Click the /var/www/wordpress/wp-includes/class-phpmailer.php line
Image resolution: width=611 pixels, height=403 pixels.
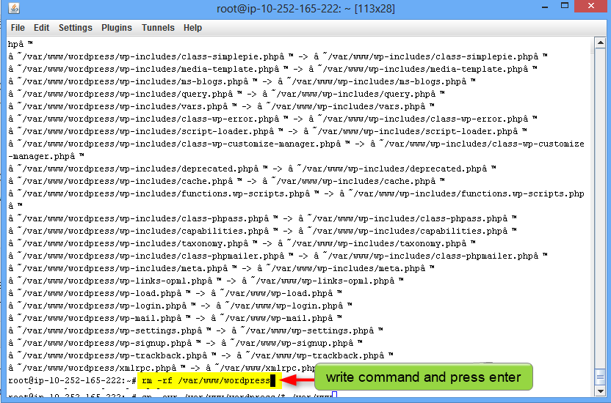click(x=278, y=256)
